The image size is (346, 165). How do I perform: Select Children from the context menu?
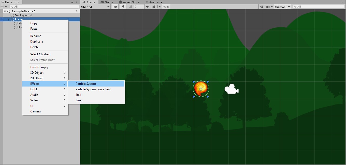pyautogui.click(x=40, y=54)
